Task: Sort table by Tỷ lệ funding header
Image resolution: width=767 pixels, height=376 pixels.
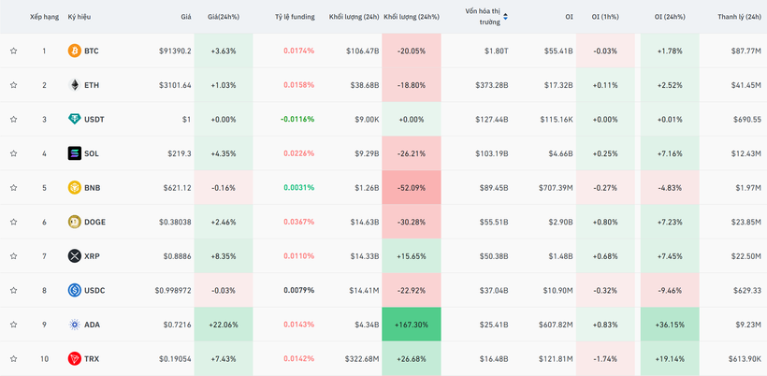Action: pos(295,17)
